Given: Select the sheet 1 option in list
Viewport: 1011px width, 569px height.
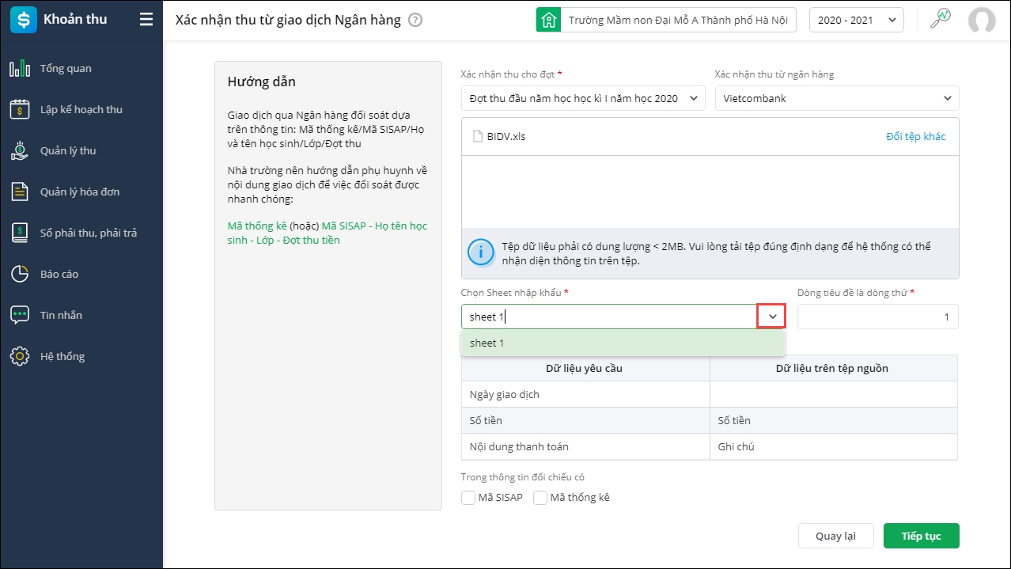Looking at the screenshot, I should pyautogui.click(x=623, y=343).
